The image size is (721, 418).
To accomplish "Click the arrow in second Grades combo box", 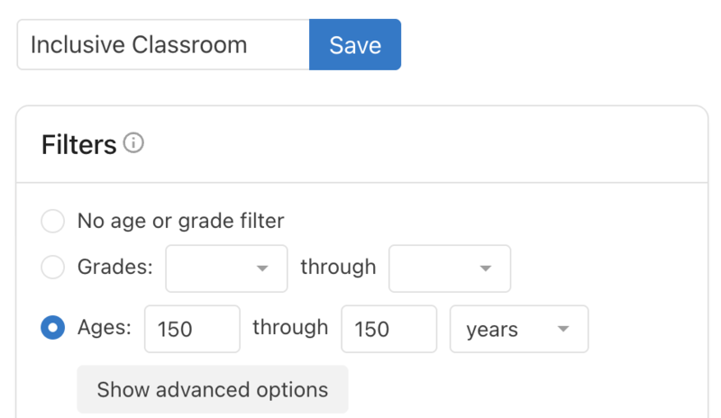I will (486, 268).
